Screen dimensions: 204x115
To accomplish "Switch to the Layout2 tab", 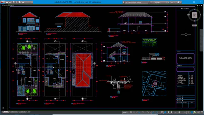I will tap(14, 112).
